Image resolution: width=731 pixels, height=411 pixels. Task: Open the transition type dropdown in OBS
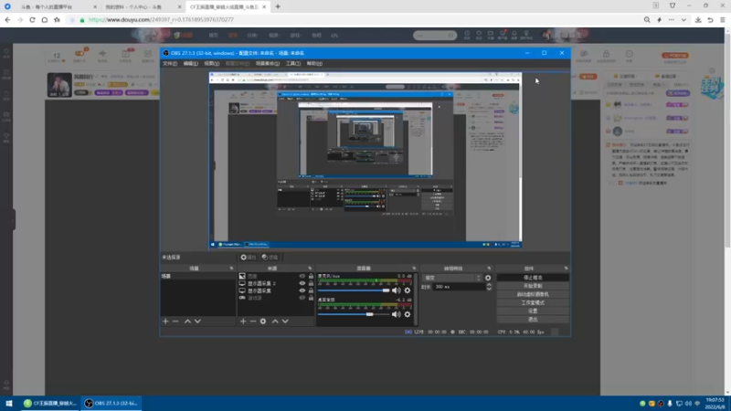click(x=452, y=278)
